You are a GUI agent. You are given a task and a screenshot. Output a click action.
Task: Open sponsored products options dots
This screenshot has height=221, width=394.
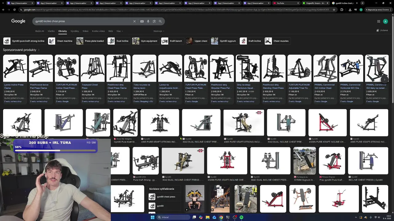[39, 50]
